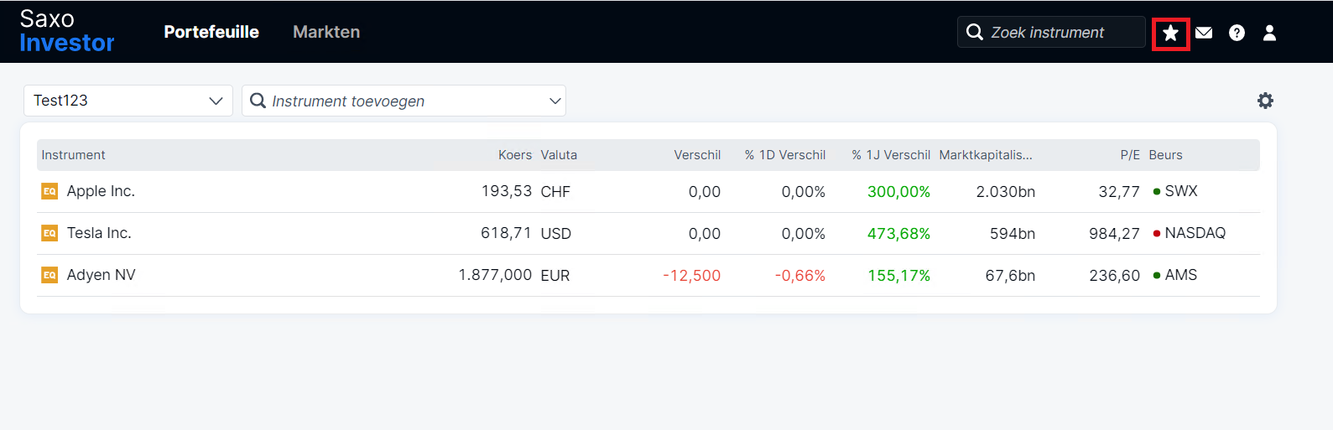Click the 155,17% yearly change value

[x=898, y=276]
